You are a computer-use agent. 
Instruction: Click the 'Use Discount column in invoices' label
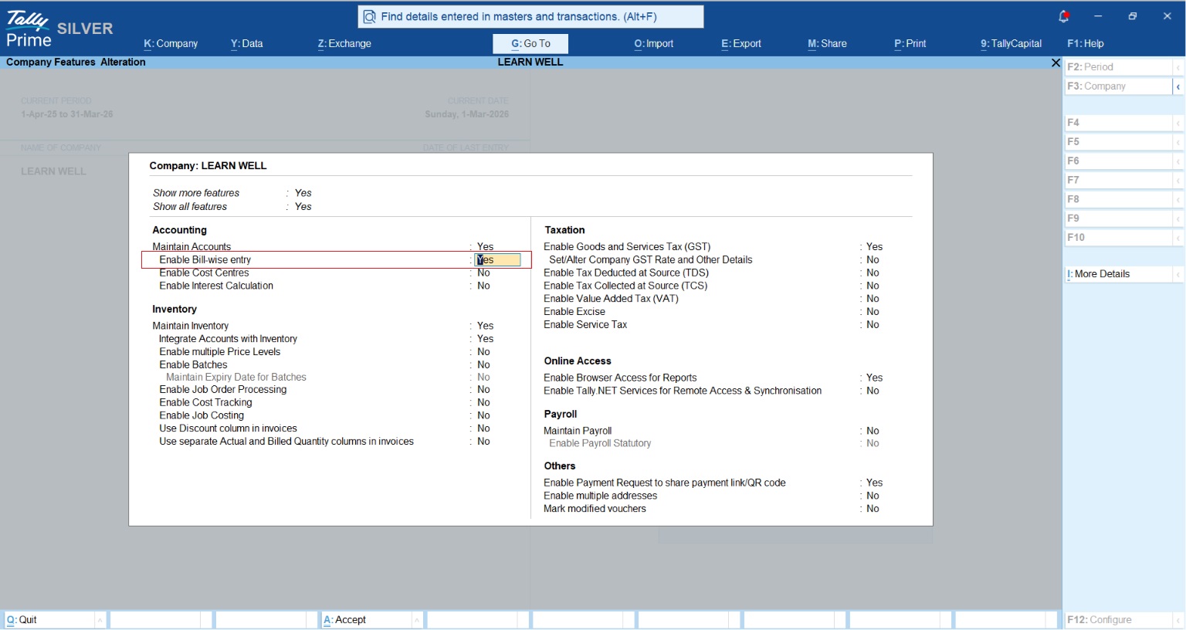pos(228,429)
